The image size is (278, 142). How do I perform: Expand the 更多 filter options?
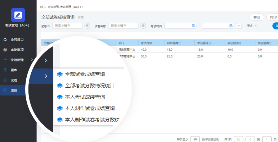pyautogui.click(x=252, y=26)
